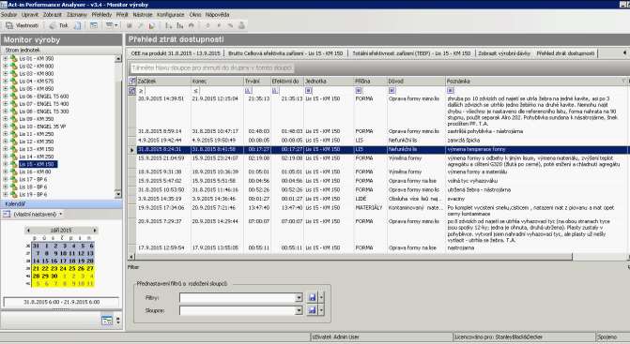Screen dimensions: 630x344
Task: Open the Soubor menu
Action: click(8, 15)
